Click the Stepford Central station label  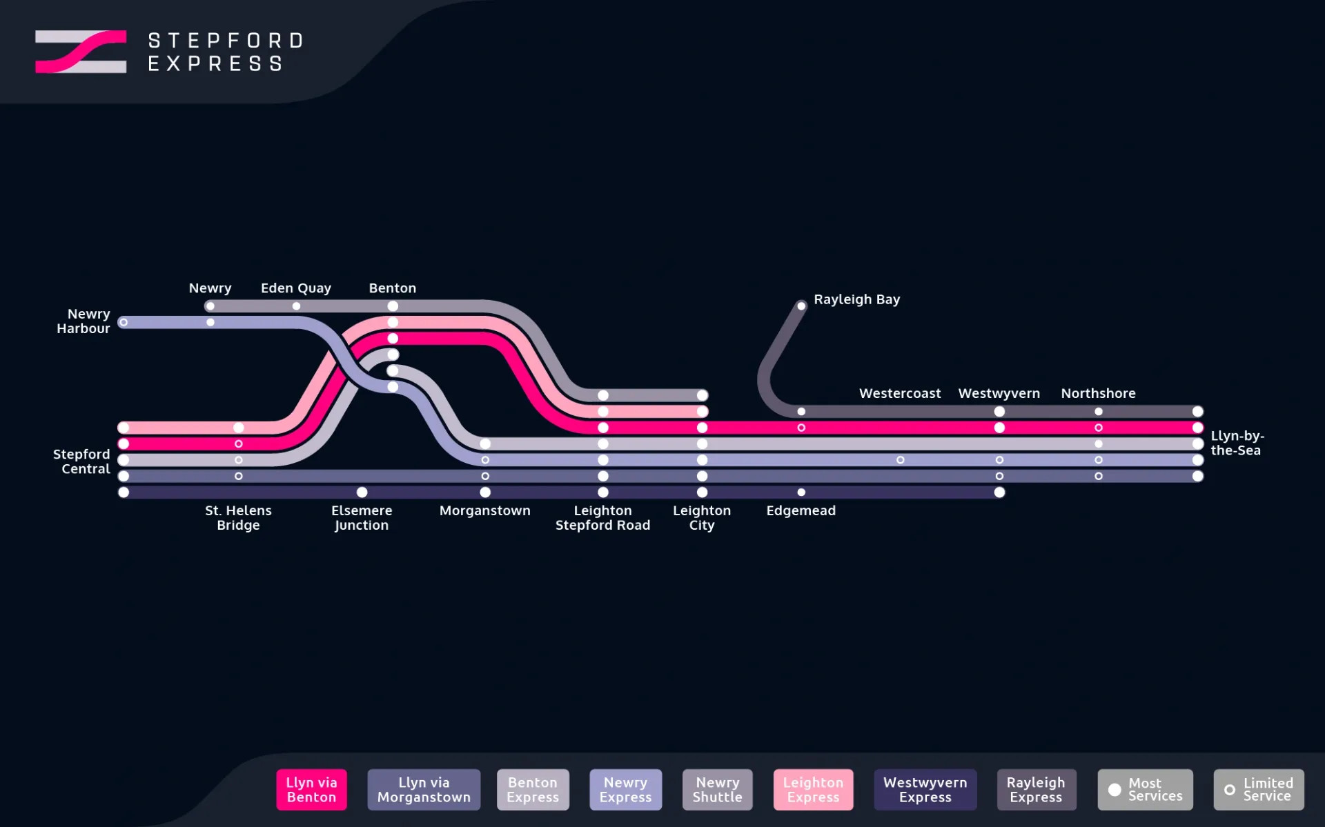81,461
